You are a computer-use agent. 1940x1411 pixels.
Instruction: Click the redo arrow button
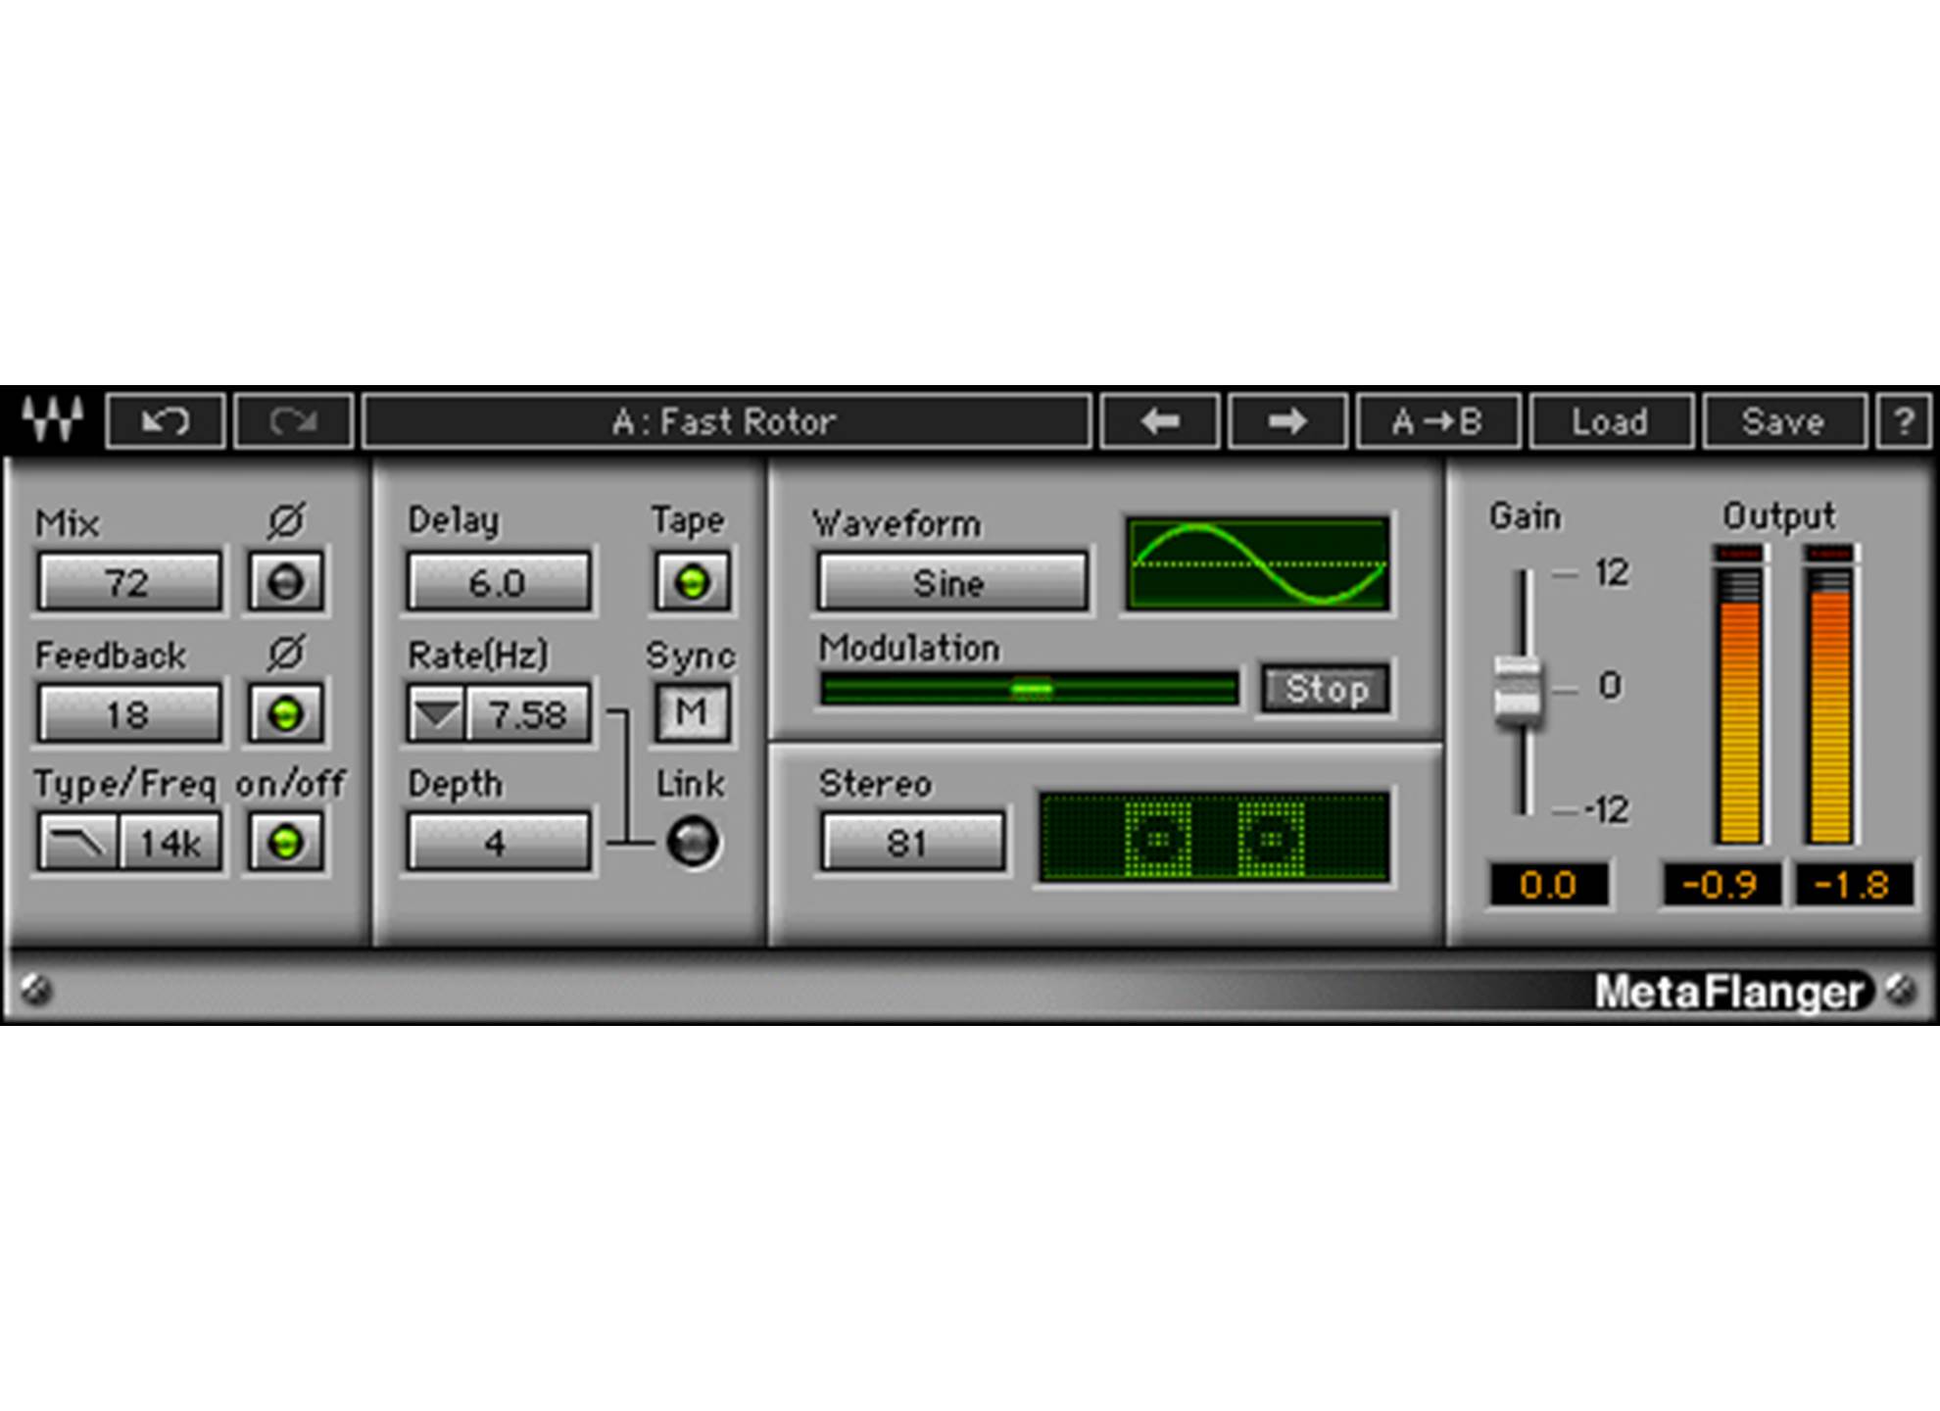click(293, 422)
